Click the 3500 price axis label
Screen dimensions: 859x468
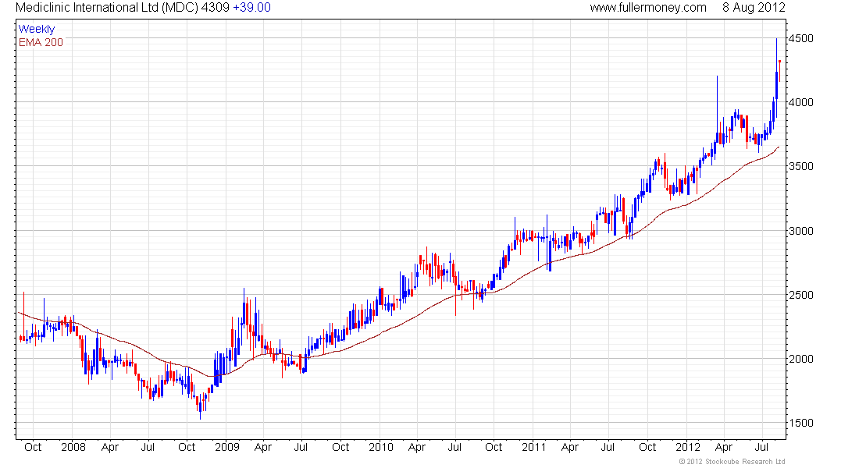click(801, 166)
